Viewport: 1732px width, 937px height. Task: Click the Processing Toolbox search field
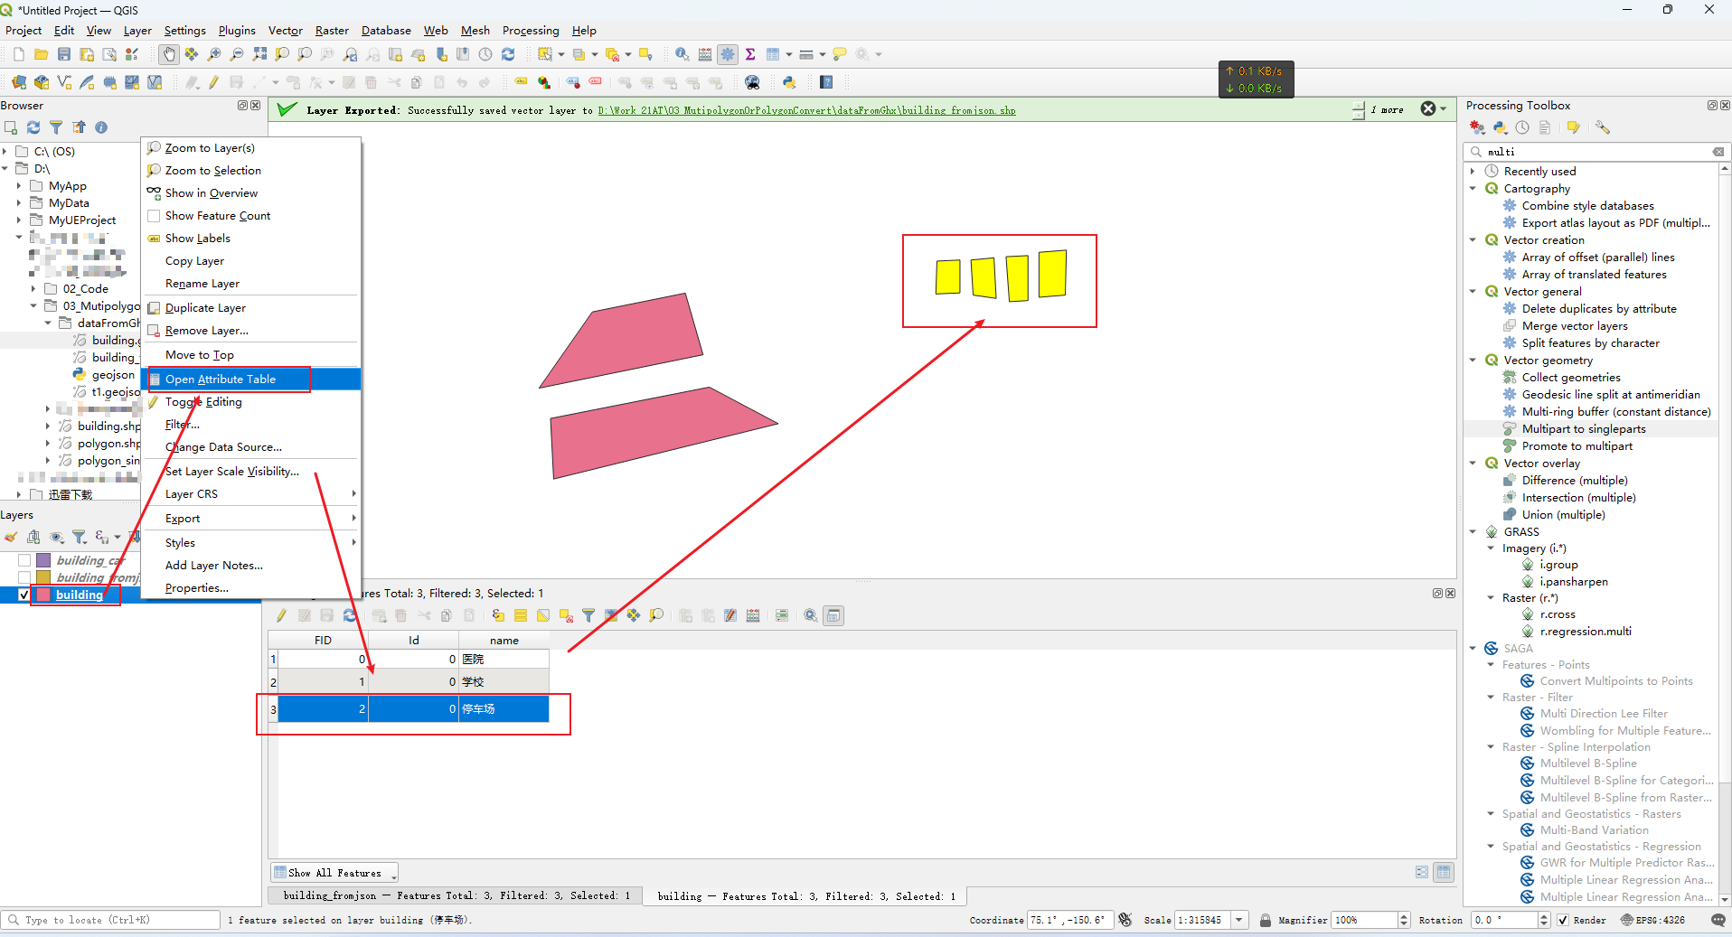(x=1596, y=152)
